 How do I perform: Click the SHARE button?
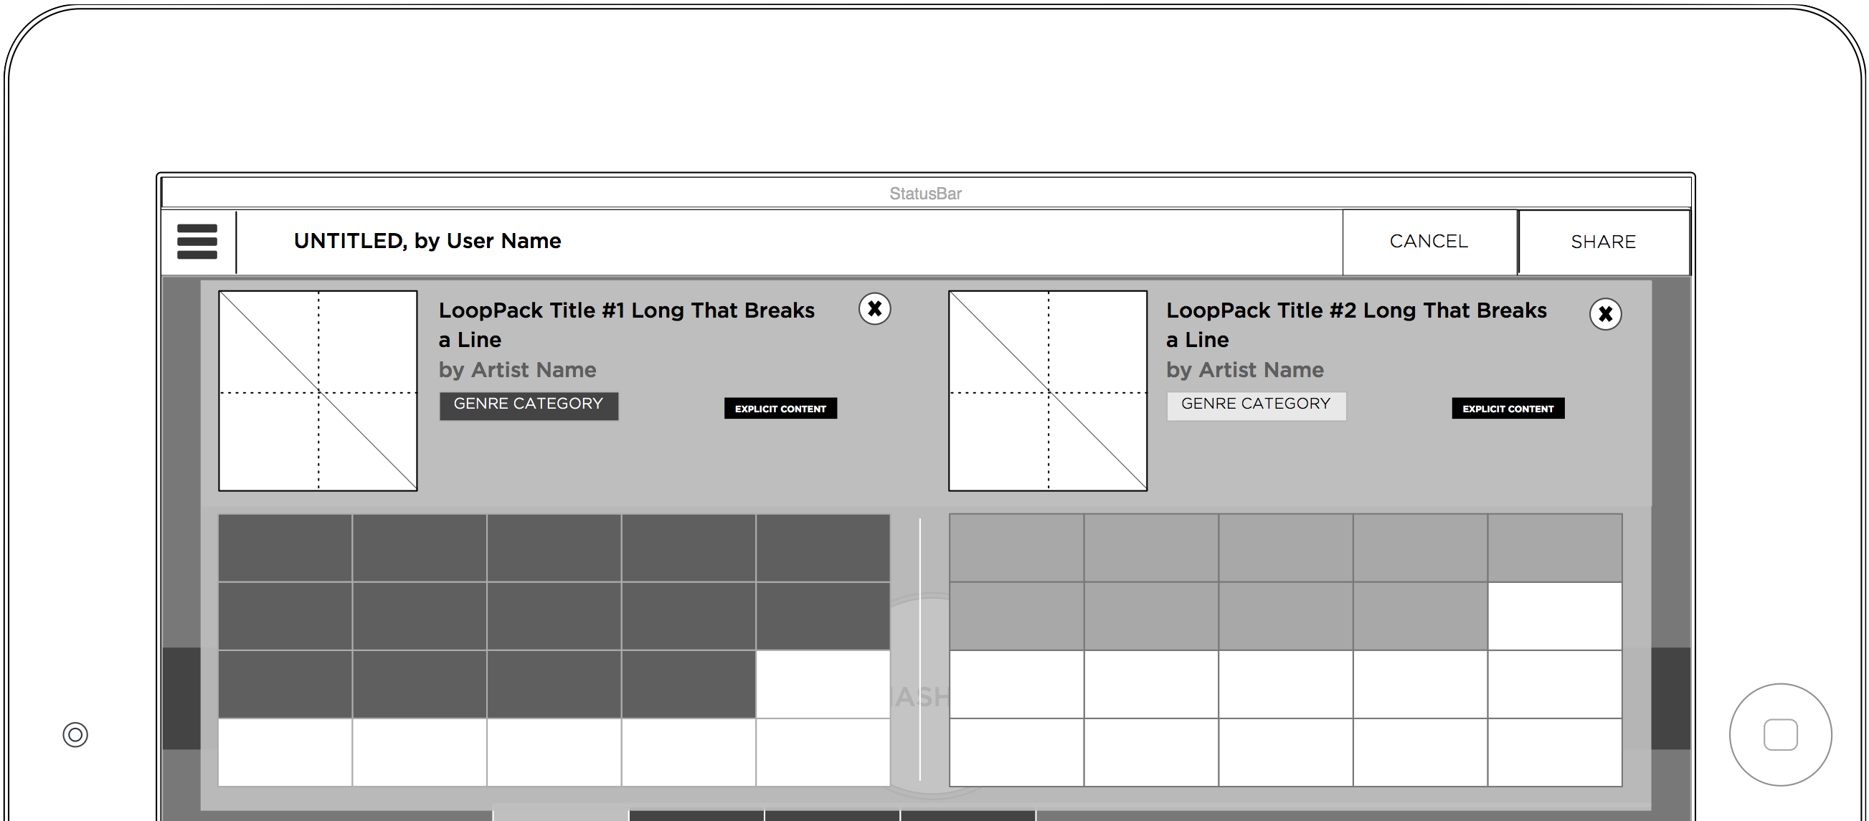[1604, 242]
